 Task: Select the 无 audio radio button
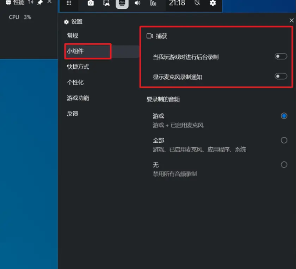coord(284,165)
